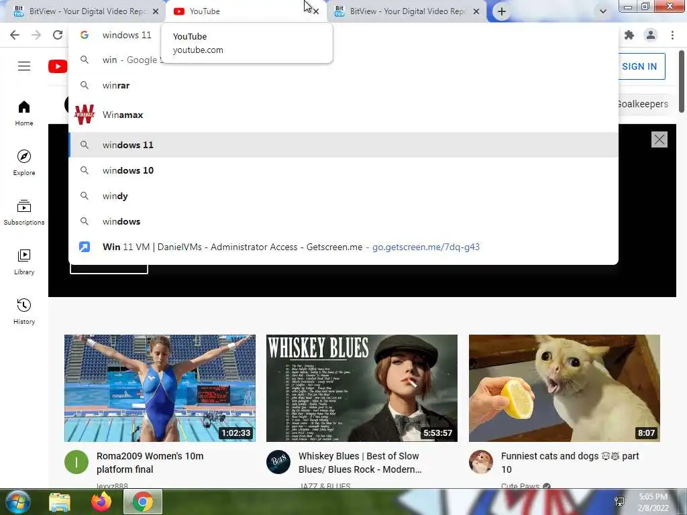Image resolution: width=687 pixels, height=515 pixels.
Task: Select the 'winrar' suggestion
Action: coord(343,85)
